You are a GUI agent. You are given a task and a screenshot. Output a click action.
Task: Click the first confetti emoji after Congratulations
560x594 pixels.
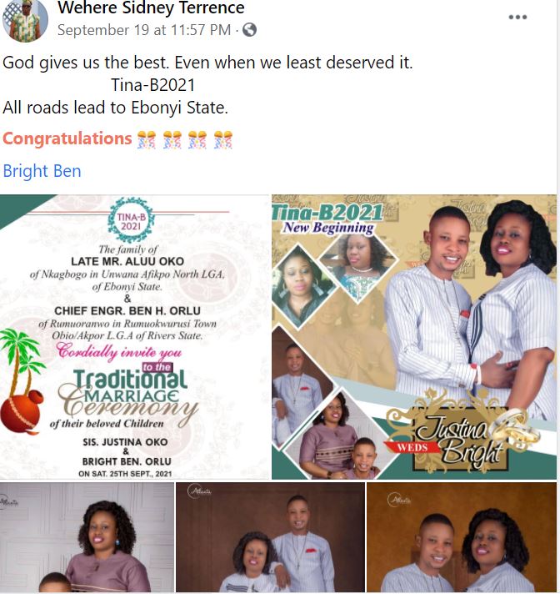[147, 140]
